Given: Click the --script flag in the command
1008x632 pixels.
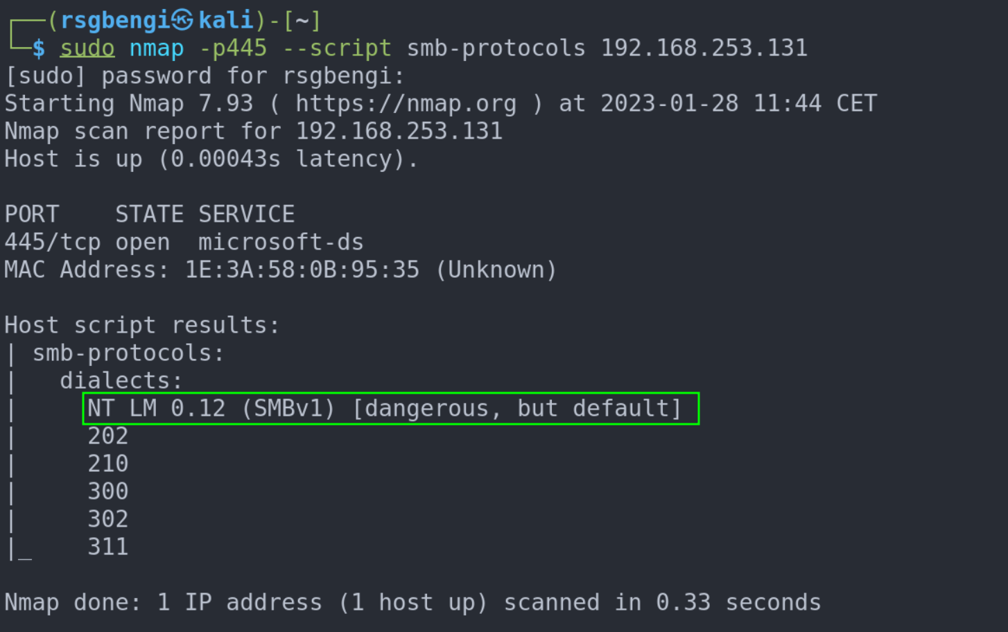Looking at the screenshot, I should click(337, 48).
